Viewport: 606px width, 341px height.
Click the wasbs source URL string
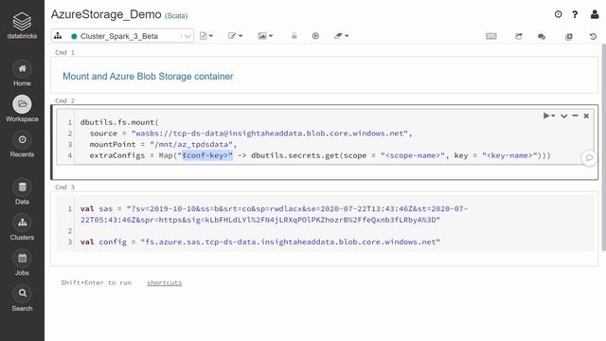tap(269, 134)
